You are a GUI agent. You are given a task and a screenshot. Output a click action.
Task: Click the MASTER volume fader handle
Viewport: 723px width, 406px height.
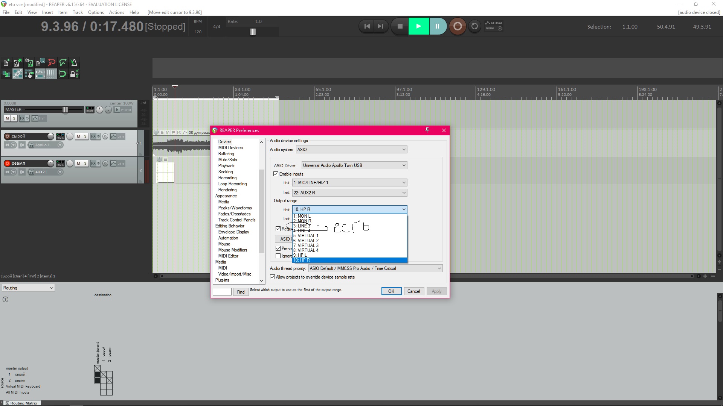[x=65, y=109]
